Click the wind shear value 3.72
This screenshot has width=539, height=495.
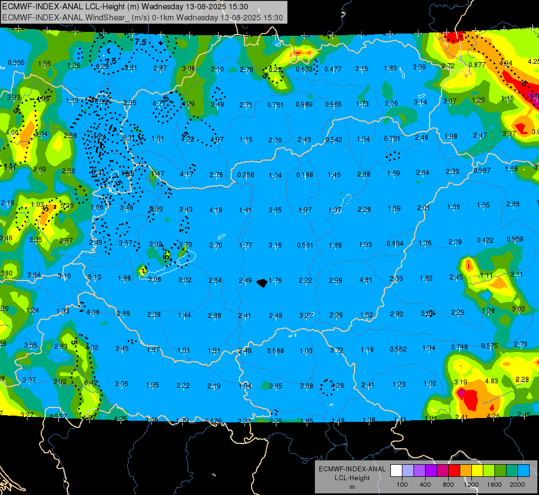click(x=337, y=350)
